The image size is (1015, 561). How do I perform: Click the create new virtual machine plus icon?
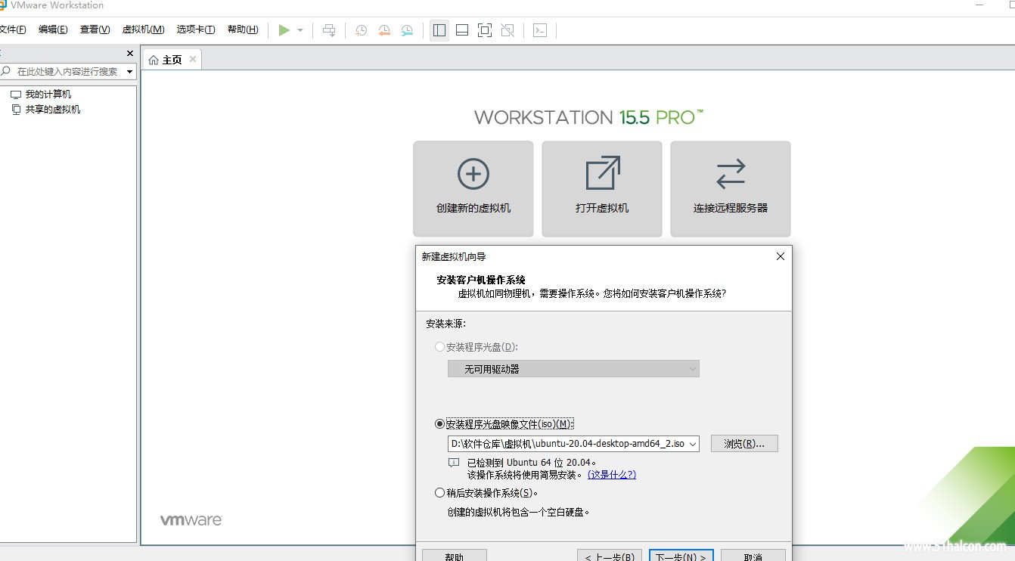473,174
